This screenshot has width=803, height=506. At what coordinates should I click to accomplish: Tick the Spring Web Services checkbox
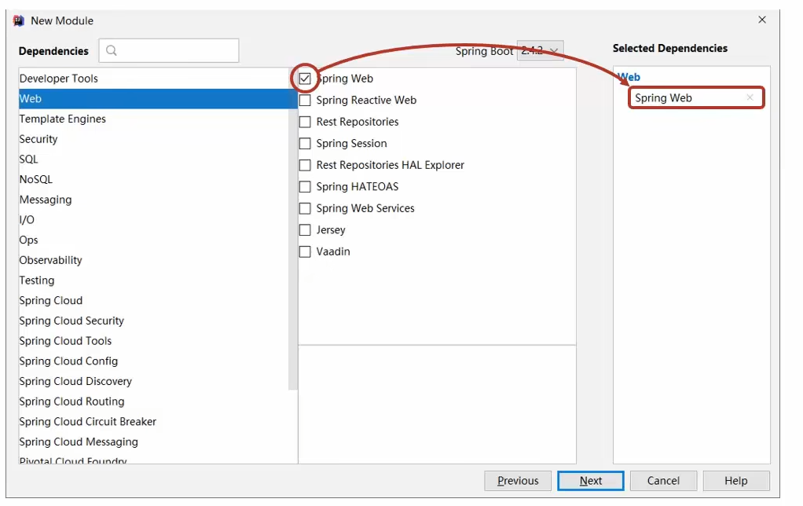click(305, 208)
